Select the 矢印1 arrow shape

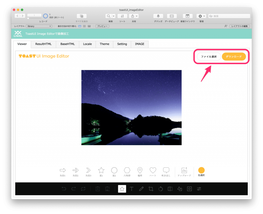[62, 170]
